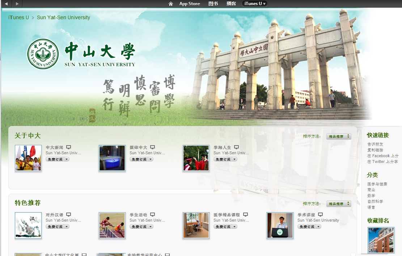Open the 媒体中大 title link
The width and height of the screenshot is (402, 256).
(139, 147)
